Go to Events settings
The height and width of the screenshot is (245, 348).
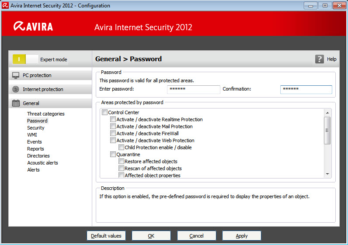(x=35, y=142)
